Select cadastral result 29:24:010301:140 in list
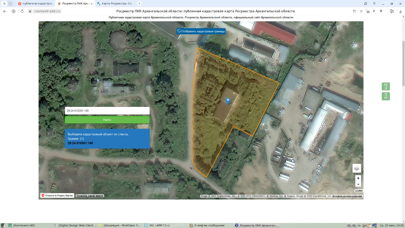Viewport: 405px width, 228px height. pos(80,143)
